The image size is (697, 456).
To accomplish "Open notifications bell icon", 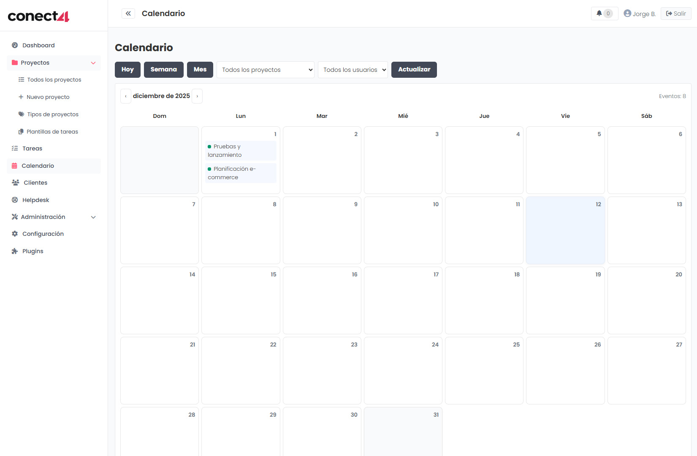I will [x=599, y=14].
